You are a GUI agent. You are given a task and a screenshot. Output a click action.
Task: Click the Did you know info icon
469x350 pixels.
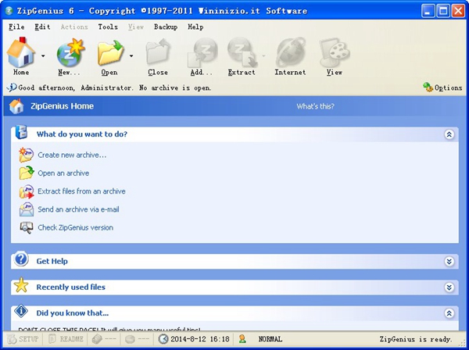pos(21,311)
